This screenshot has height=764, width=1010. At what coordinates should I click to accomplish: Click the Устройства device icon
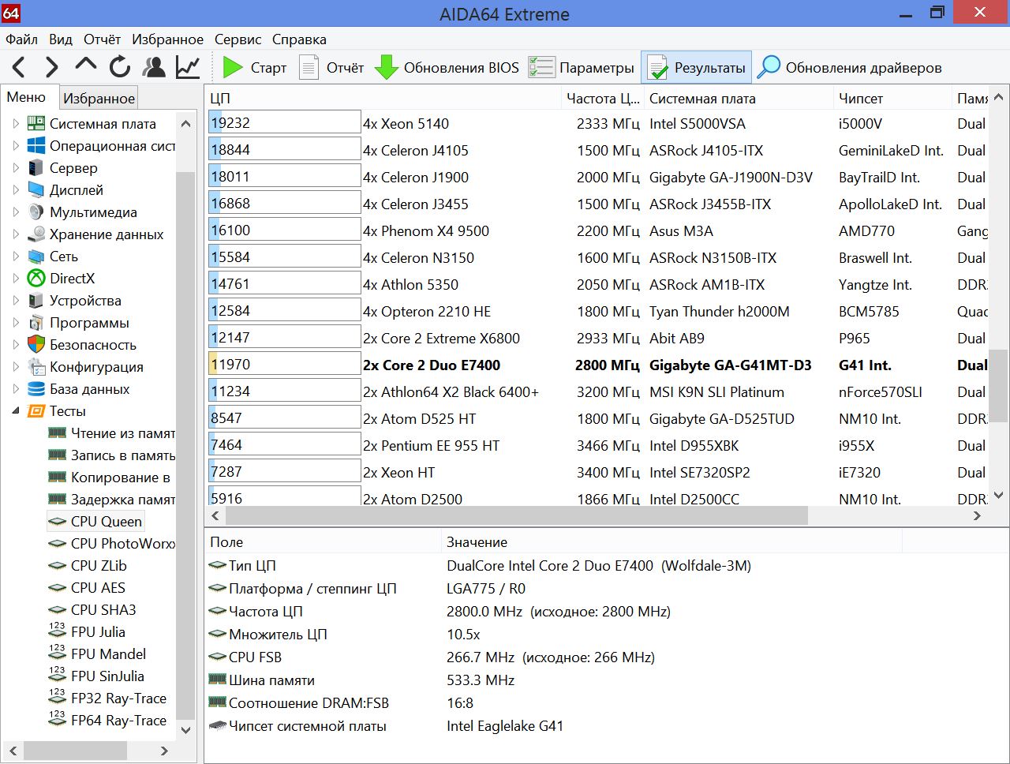coord(36,300)
